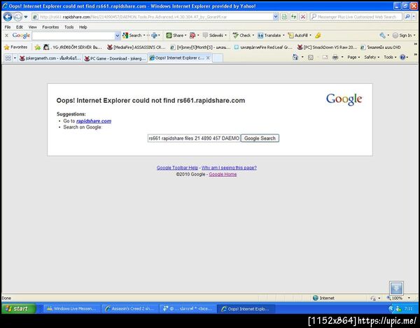Click the Add to Favorites Bar star icon
The width and height of the screenshot is (420, 328).
point(38,48)
